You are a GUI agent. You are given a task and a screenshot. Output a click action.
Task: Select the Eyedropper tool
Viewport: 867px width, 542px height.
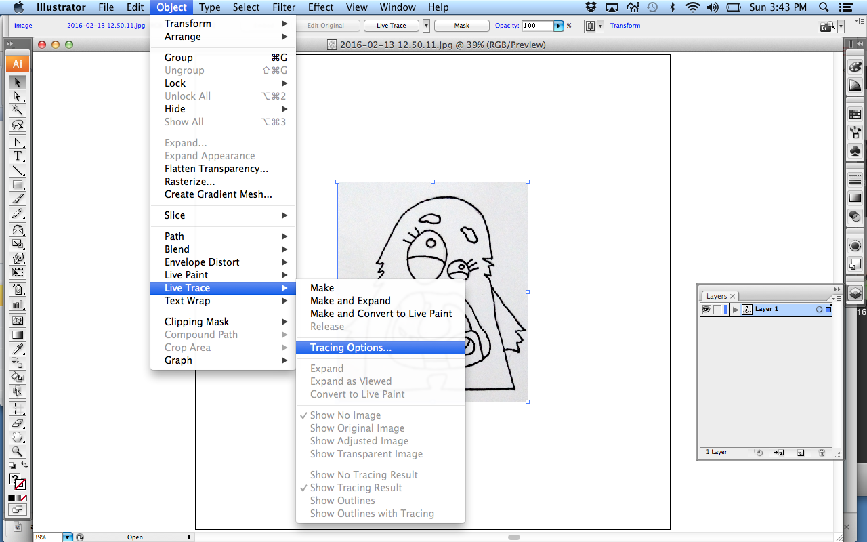[18, 349]
